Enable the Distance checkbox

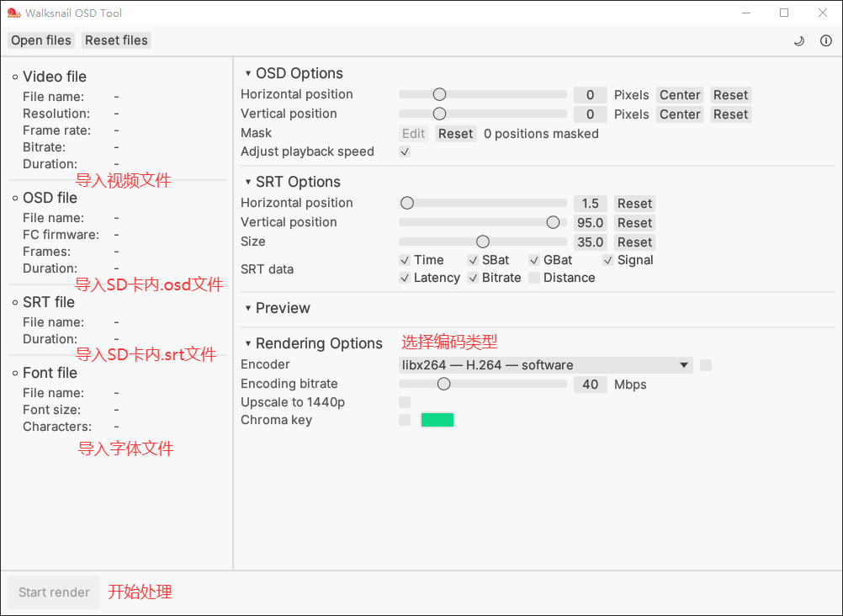tap(534, 279)
